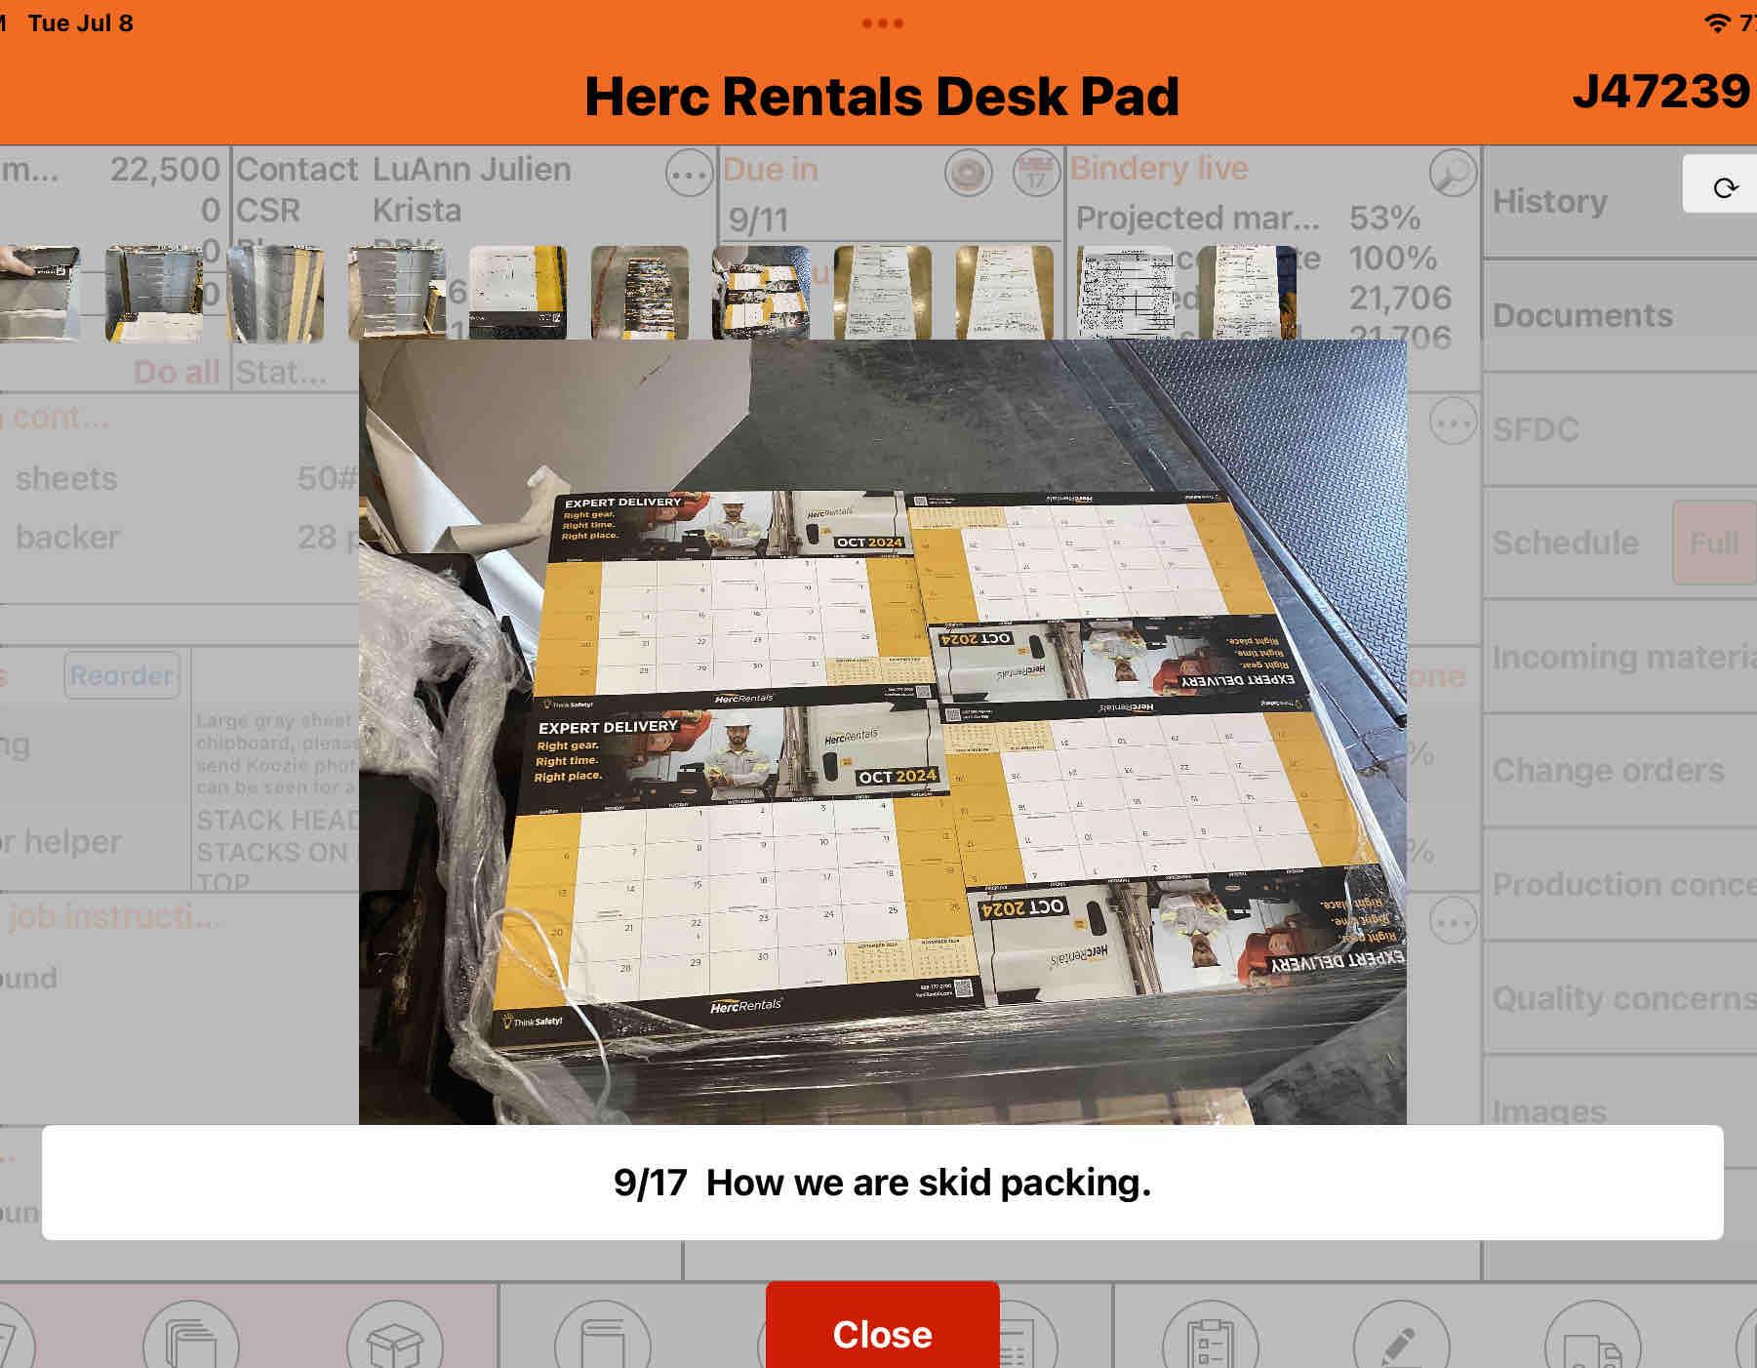Toggle the Full option beside Schedule
This screenshot has width=1757, height=1368.
(1713, 543)
